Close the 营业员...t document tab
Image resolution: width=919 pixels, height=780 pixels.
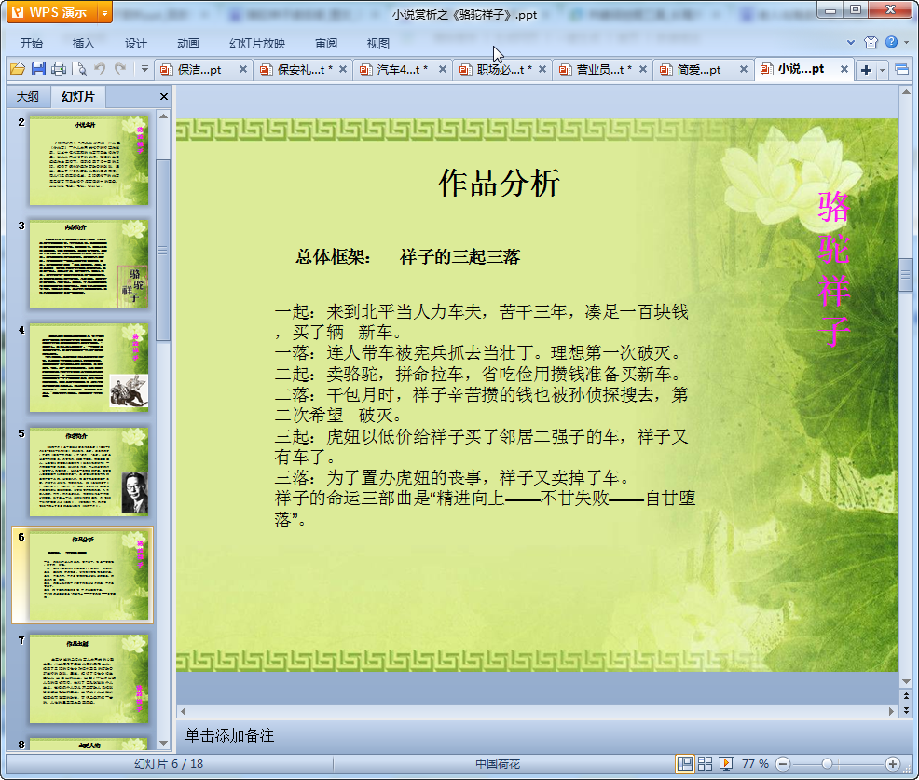643,69
